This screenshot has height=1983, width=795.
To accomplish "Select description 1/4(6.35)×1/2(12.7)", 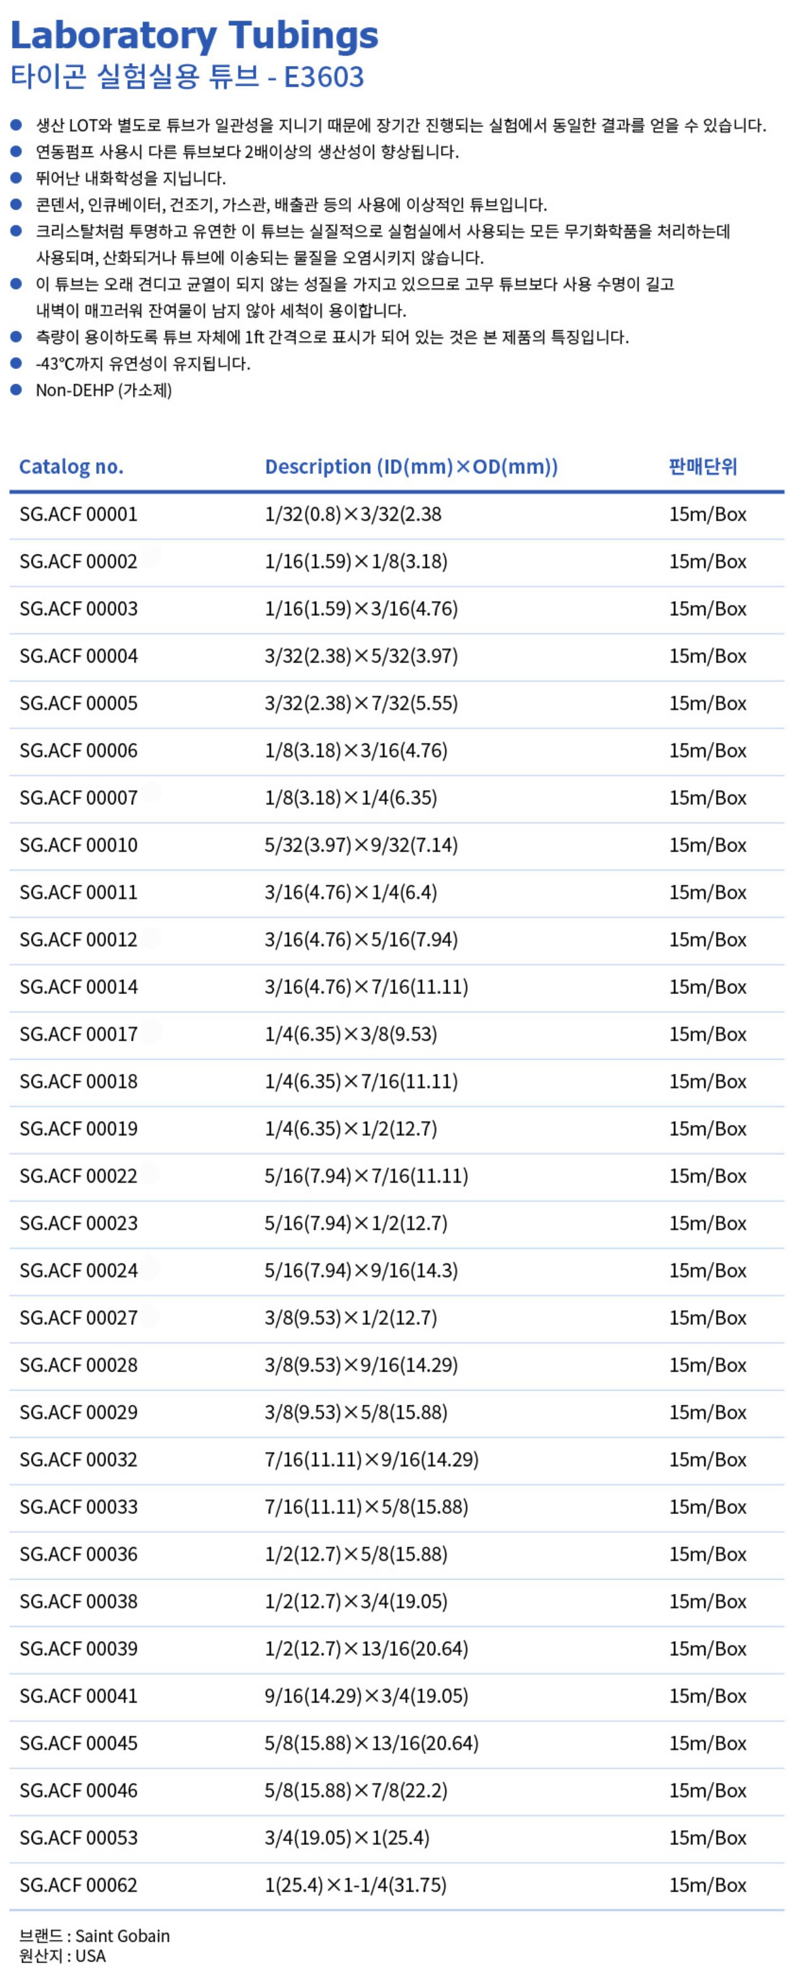I will pyautogui.click(x=350, y=1128).
